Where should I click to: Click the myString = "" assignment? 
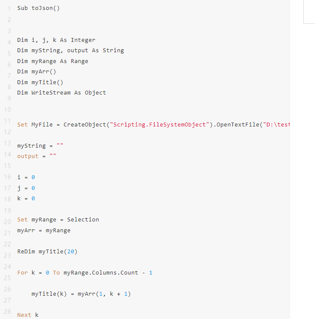[x=40, y=146]
